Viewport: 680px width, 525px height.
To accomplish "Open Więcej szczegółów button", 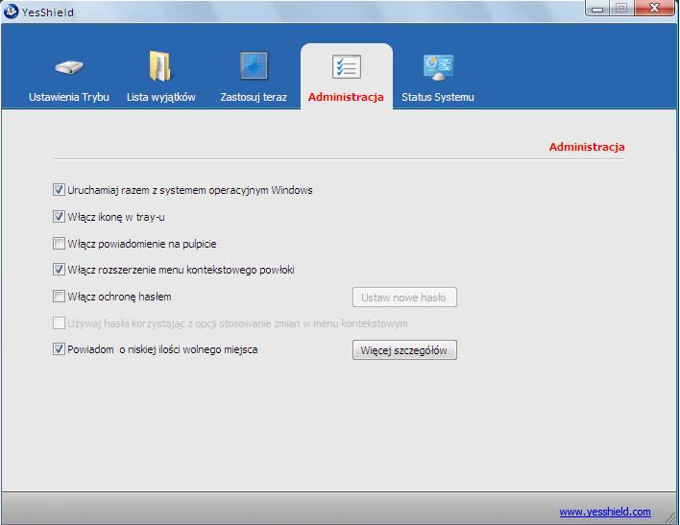I will [404, 350].
